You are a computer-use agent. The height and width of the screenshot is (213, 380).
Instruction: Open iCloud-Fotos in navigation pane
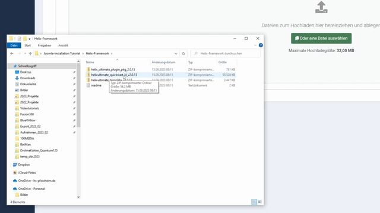pyautogui.click(x=27, y=173)
